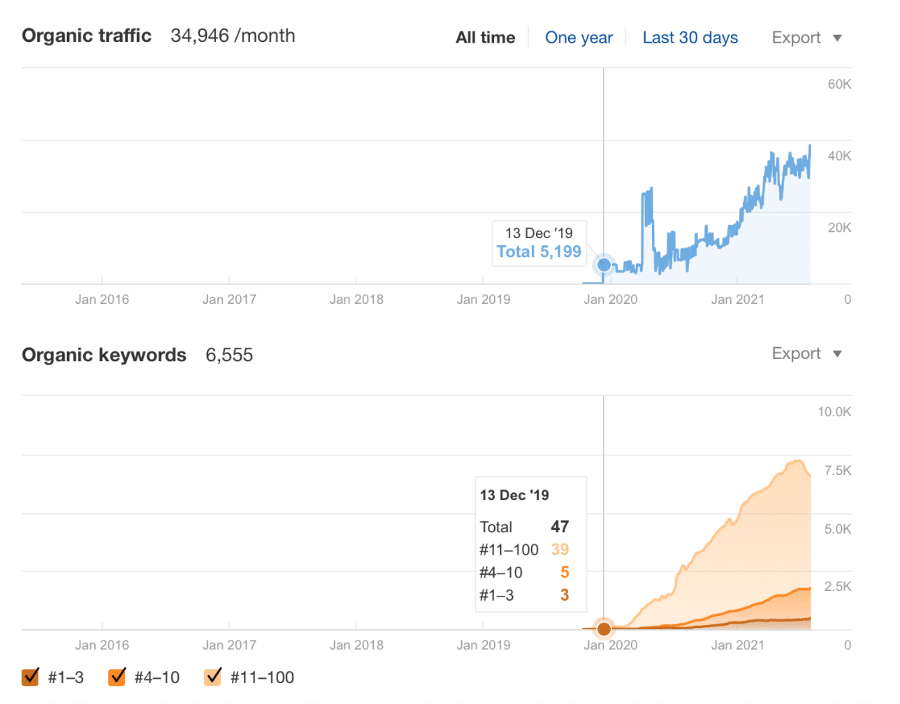The image size is (900, 704).
Task: Click the 40K traffic axis label
Action: point(839,156)
